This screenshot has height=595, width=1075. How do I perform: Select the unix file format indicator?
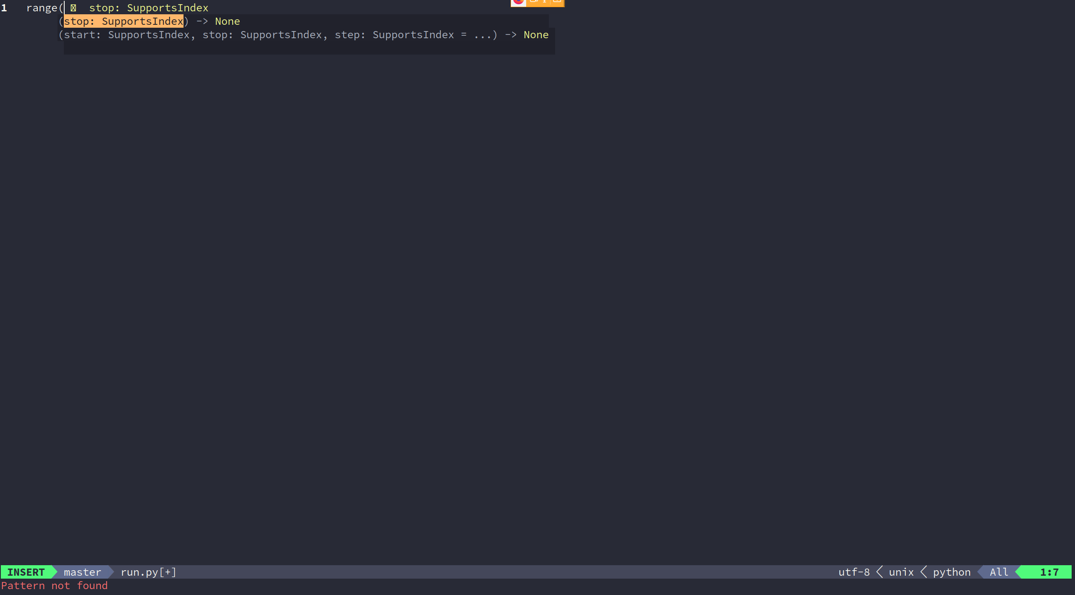[x=901, y=572]
